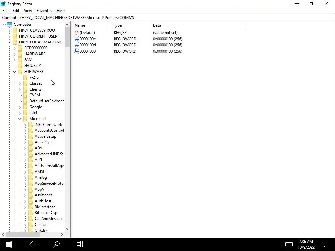Expand the BCD00000000 key arrow
The width and height of the screenshot is (335, 251).
(14, 48)
